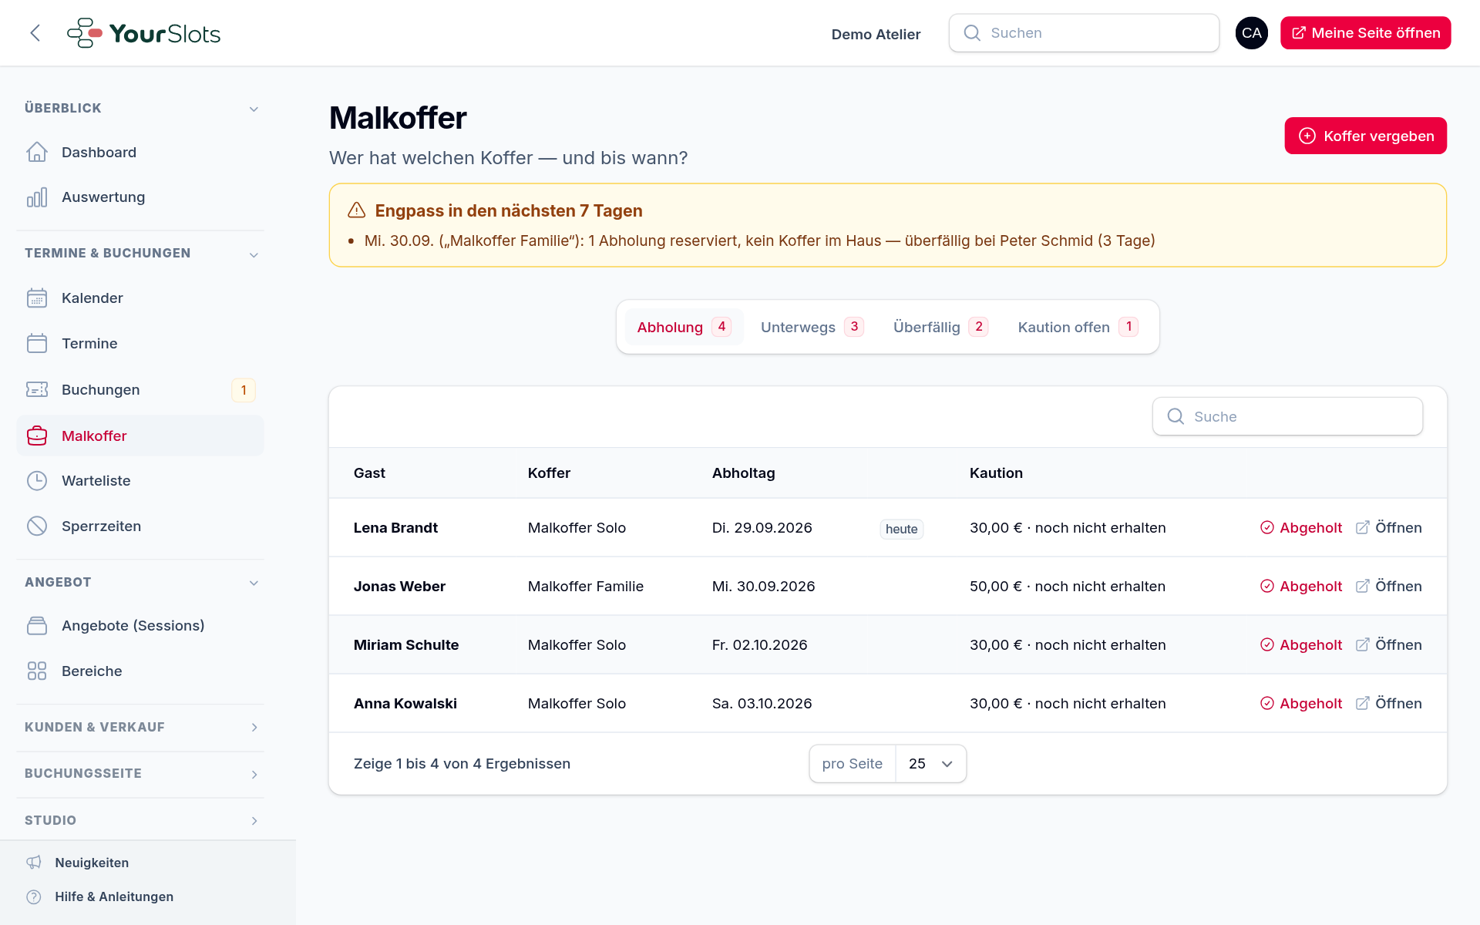The height and width of the screenshot is (925, 1480).
Task: Click Malkoffer Familie cell for Jonas Weber
Action: pyautogui.click(x=586, y=587)
